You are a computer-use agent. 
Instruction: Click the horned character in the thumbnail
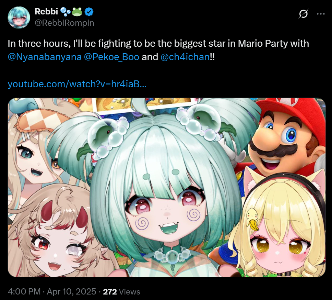click(x=55, y=231)
